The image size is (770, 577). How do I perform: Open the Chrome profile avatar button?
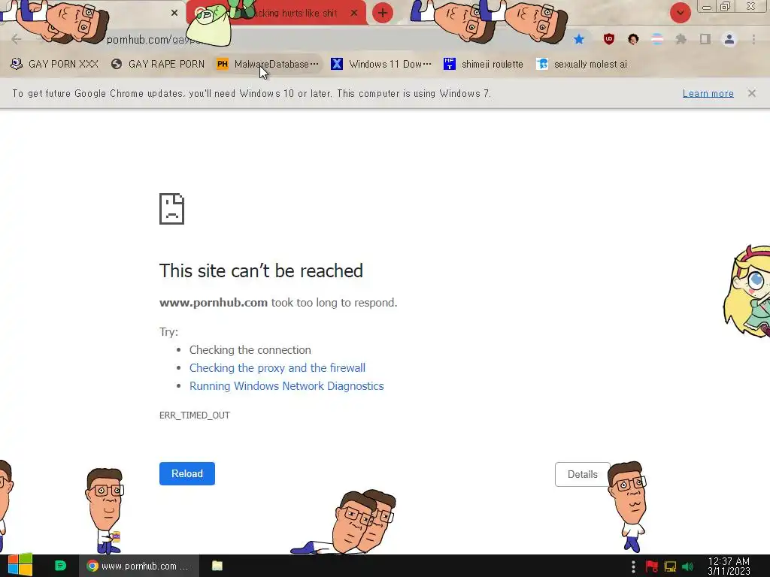[729, 39]
